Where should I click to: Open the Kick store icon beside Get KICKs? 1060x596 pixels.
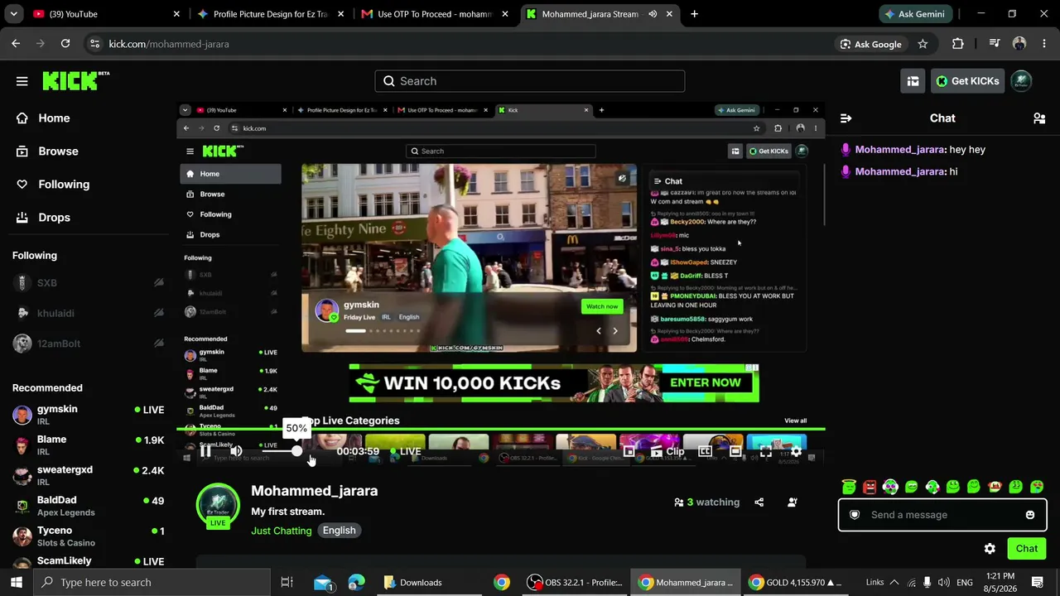(913, 81)
